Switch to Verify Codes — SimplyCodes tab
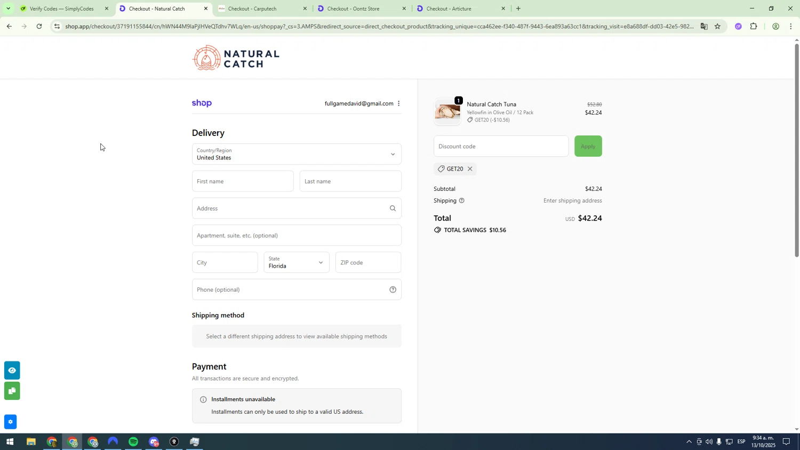This screenshot has height=450, width=800. coord(62,9)
